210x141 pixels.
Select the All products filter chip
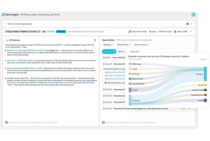109,51
